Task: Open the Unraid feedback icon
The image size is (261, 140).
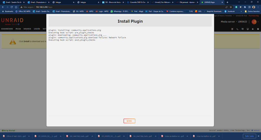Action: tap(242, 29)
